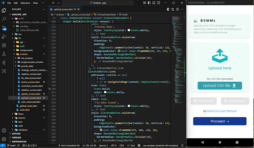Open the Search view in activity bar
The width and height of the screenshot is (254, 148).
pos(4,19)
